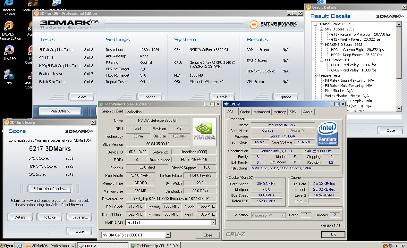The width and height of the screenshot is (407, 248).
Task: Open the Cache tab in CPU-Z
Action: (245, 112)
